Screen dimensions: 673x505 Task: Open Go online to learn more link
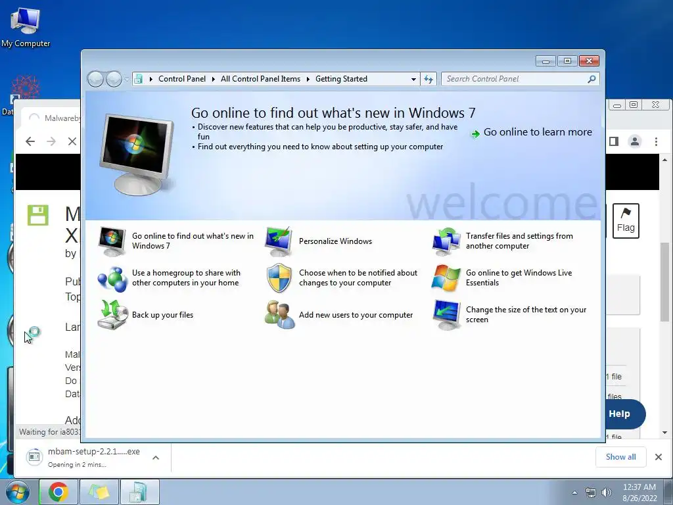[538, 132]
